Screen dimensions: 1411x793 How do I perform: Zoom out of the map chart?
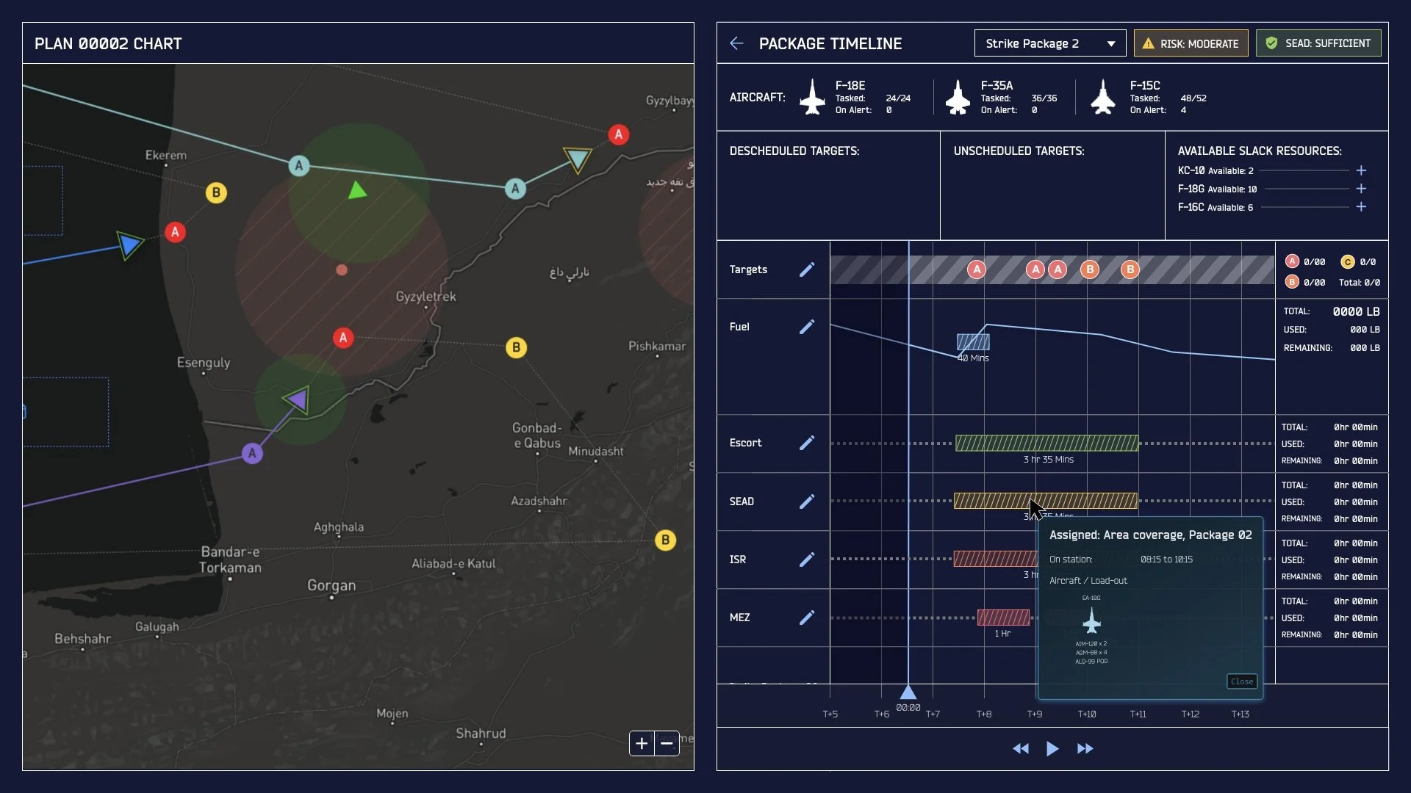[x=667, y=743]
